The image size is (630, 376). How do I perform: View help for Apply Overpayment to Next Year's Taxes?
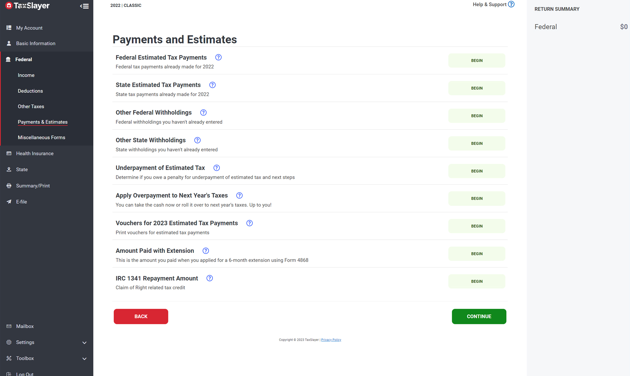tap(240, 196)
